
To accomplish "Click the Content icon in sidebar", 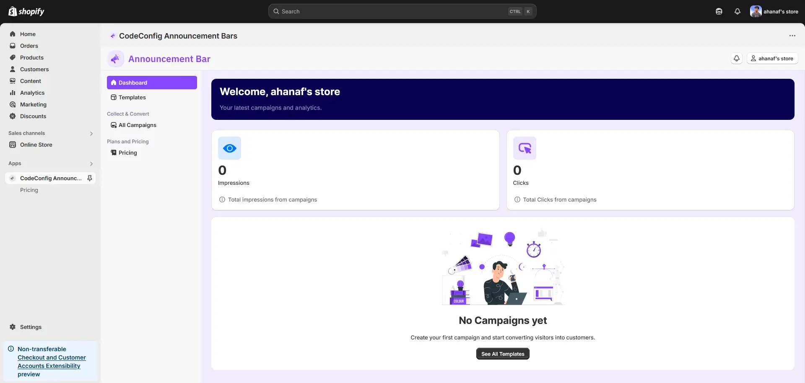I will 13,81.
